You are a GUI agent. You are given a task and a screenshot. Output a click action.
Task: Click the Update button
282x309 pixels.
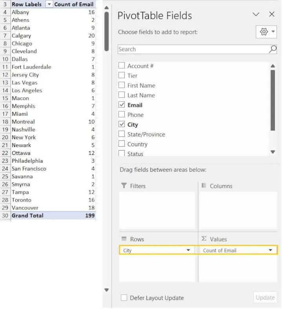pos(265,298)
